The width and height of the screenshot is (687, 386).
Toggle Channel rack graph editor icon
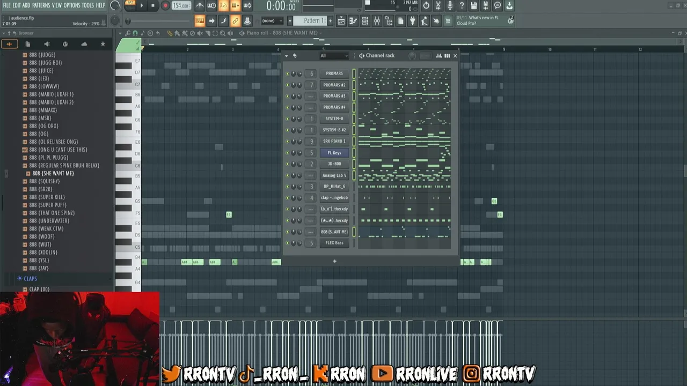point(439,56)
